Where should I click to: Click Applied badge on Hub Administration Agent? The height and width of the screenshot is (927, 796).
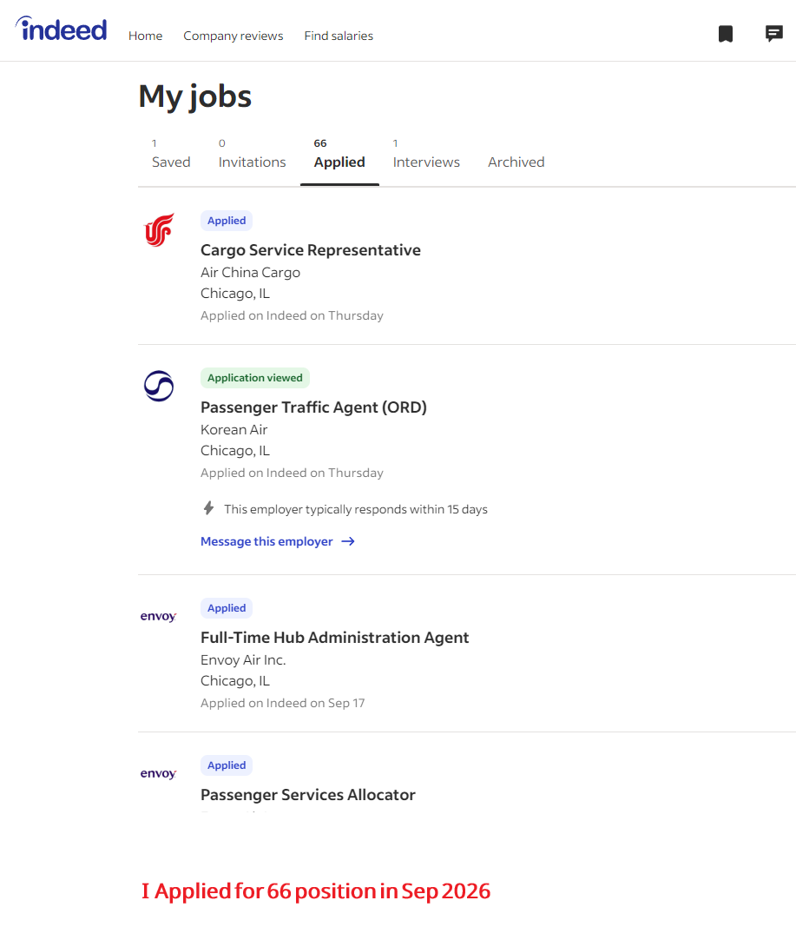pyautogui.click(x=227, y=608)
